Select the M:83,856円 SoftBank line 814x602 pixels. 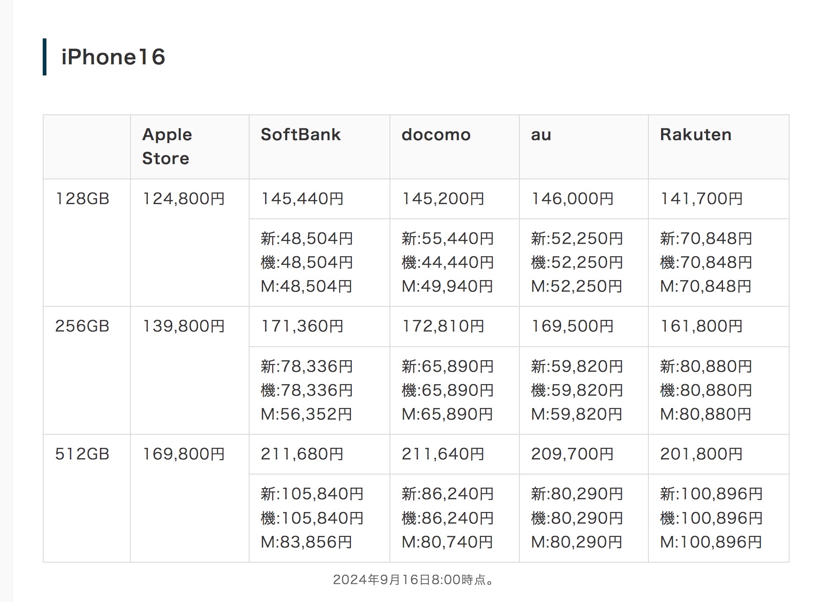pyautogui.click(x=306, y=542)
